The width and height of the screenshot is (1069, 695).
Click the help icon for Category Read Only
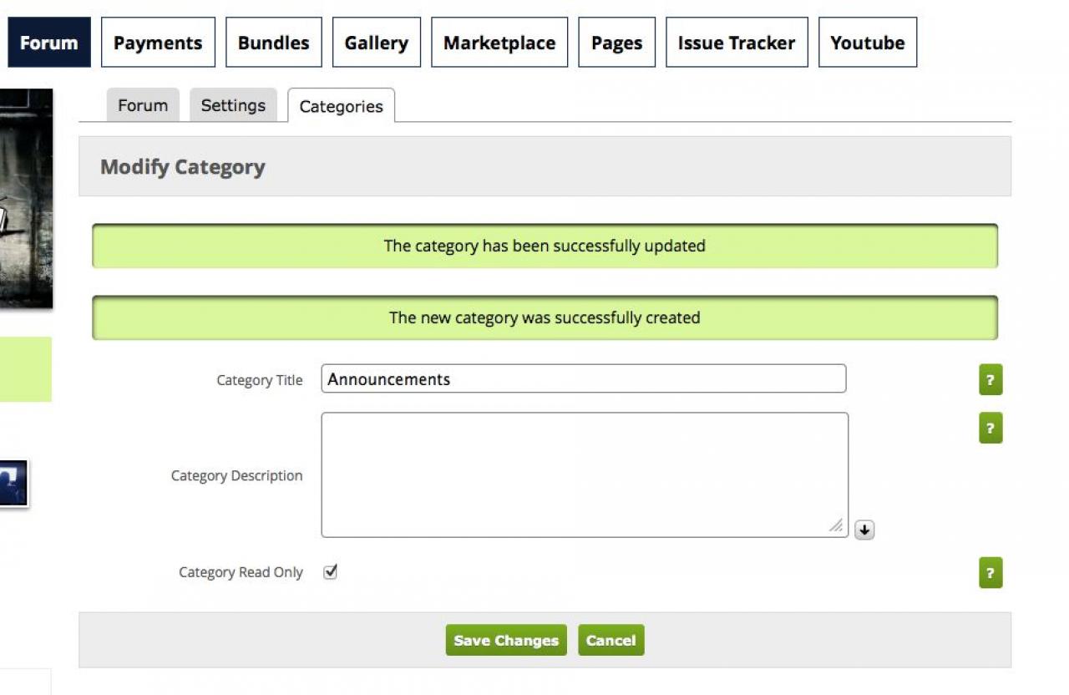990,573
